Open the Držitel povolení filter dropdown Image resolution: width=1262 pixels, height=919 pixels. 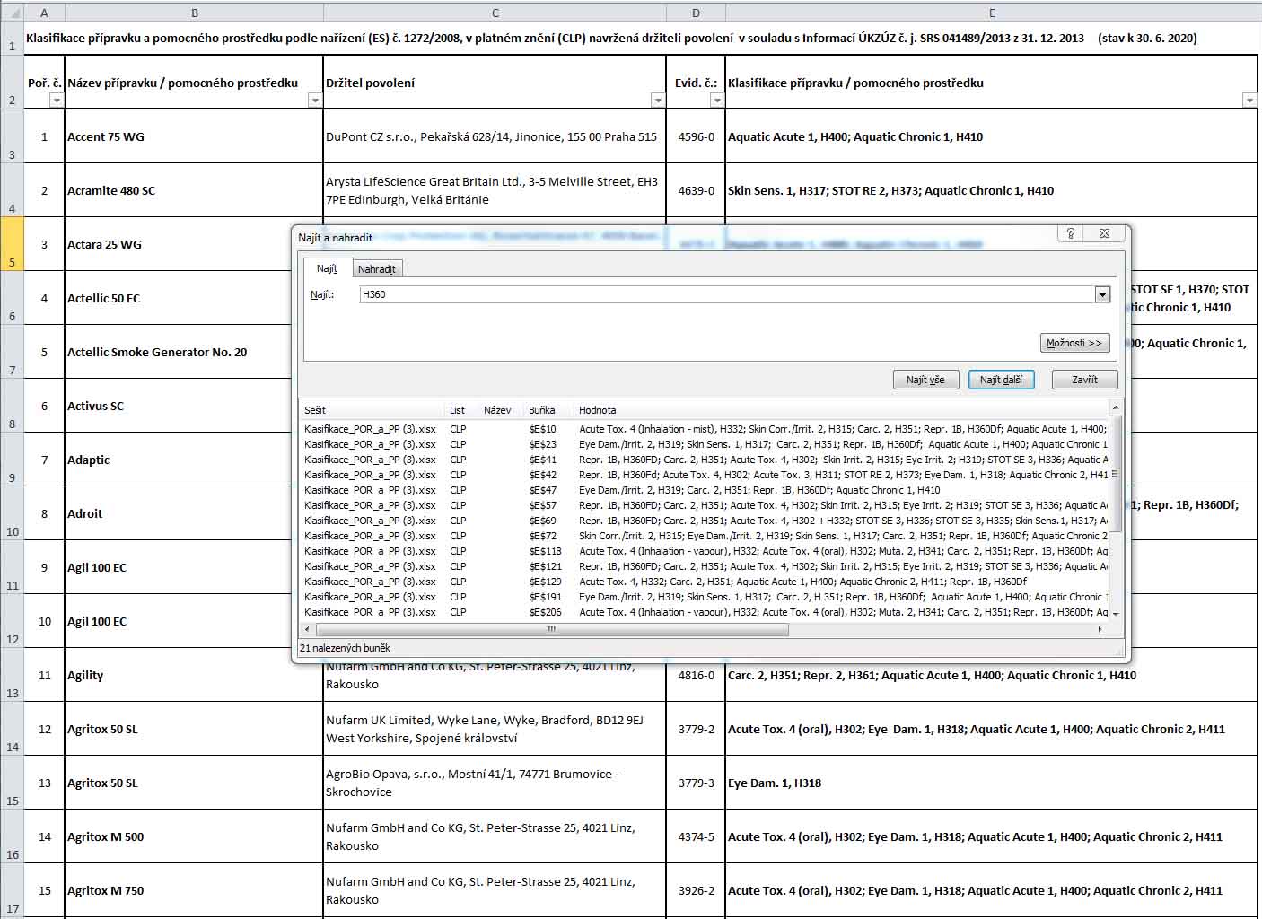click(657, 101)
